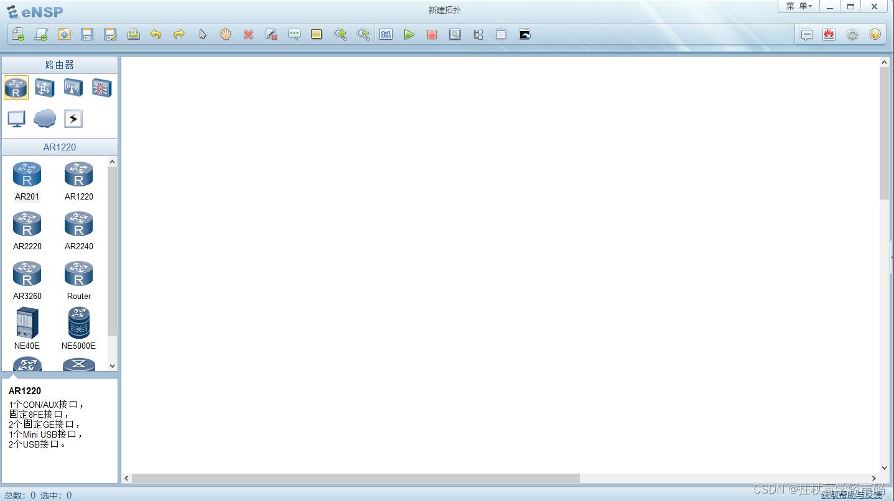Open help question mark icon
The height and width of the screenshot is (501, 894).
click(x=875, y=34)
